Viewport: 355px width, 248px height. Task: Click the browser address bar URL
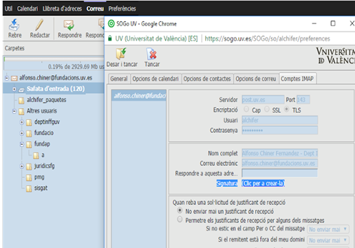[267, 39]
